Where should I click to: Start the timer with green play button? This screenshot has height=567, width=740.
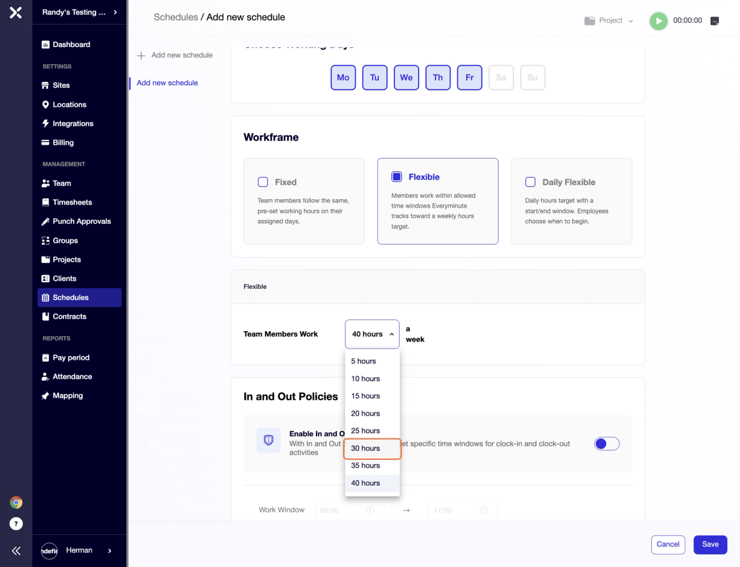(x=658, y=21)
